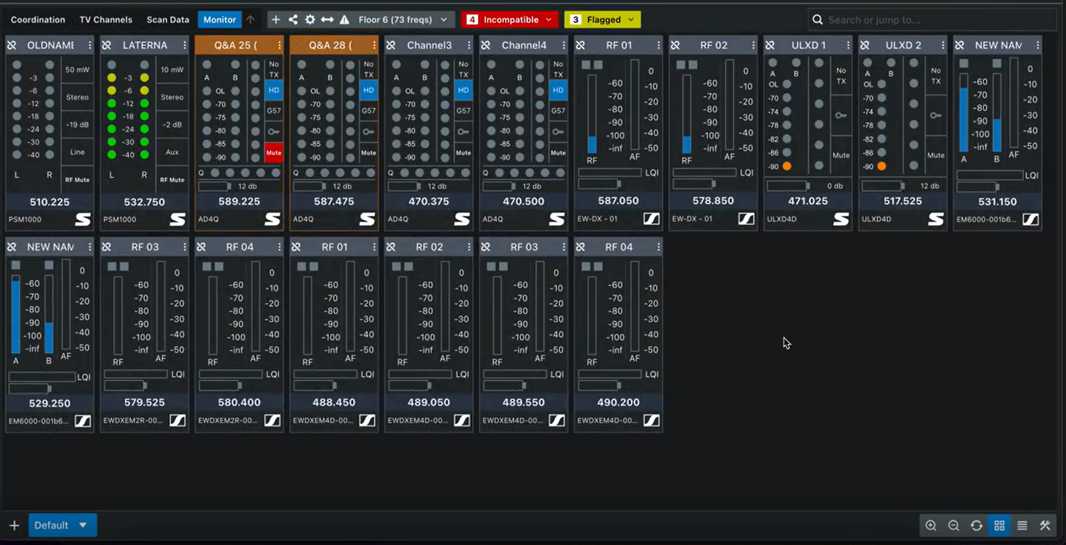Switch to list view layout icon
This screenshot has height=545, width=1066.
(x=1022, y=526)
